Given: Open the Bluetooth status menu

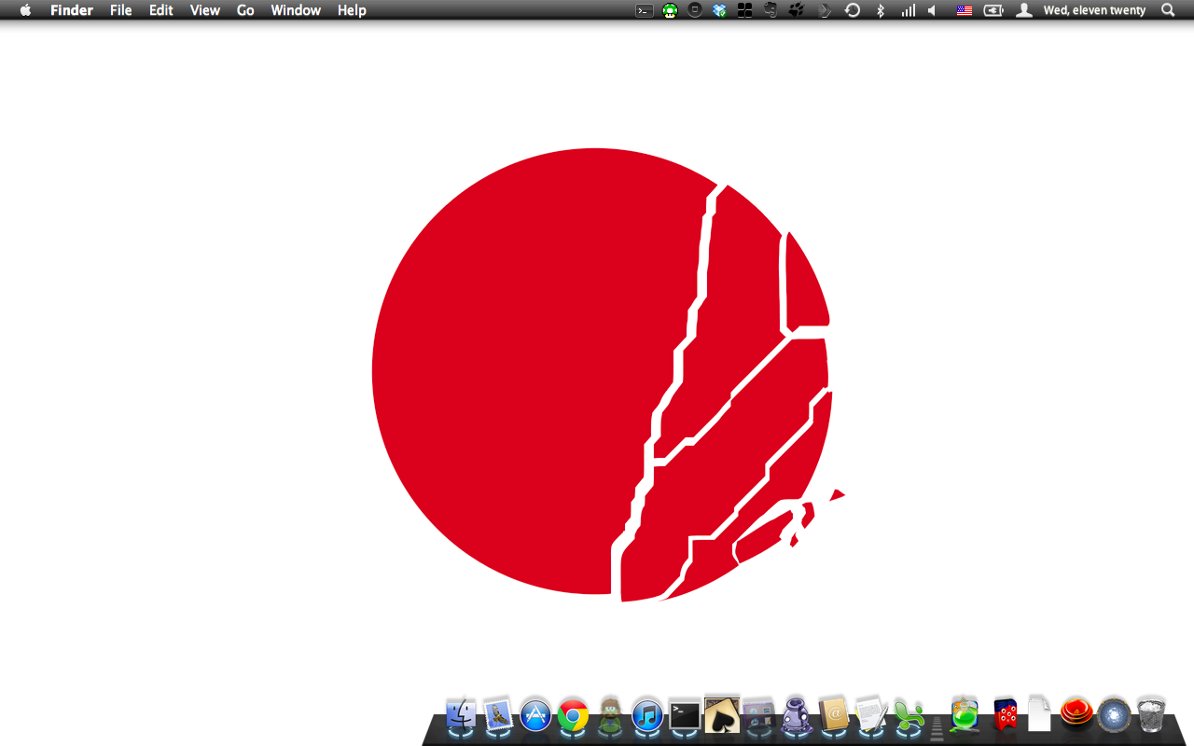Looking at the screenshot, I should [x=881, y=10].
